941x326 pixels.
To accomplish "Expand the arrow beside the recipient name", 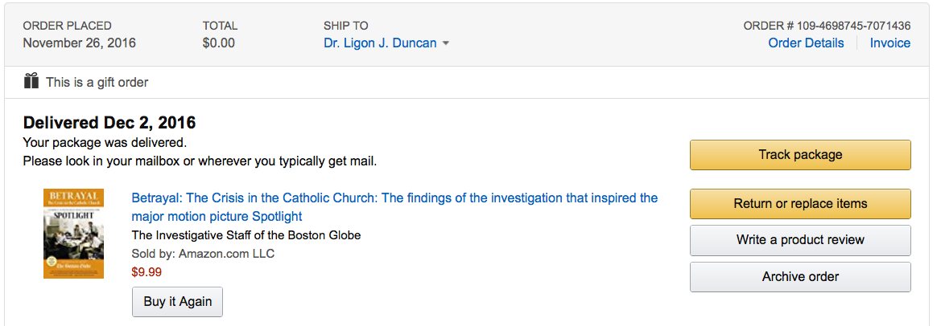I will click(x=445, y=43).
